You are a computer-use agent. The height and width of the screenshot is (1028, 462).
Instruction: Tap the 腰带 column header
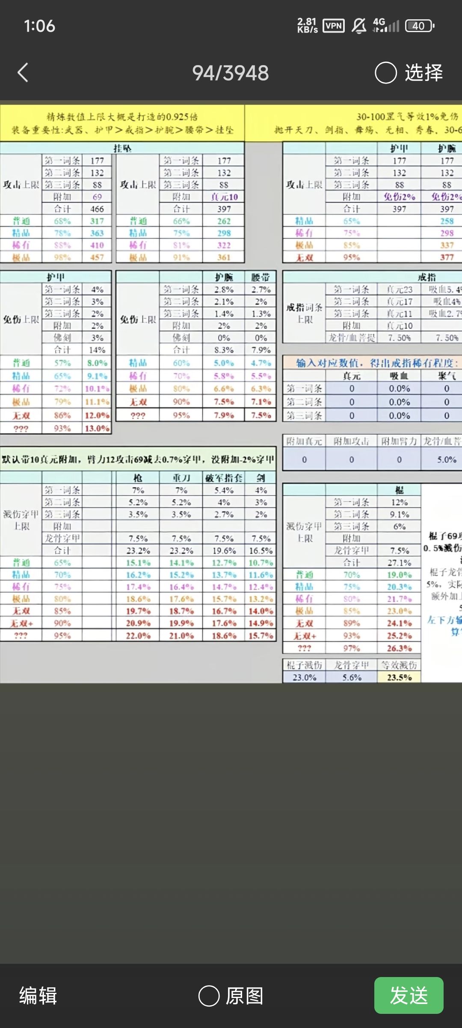coord(261,277)
